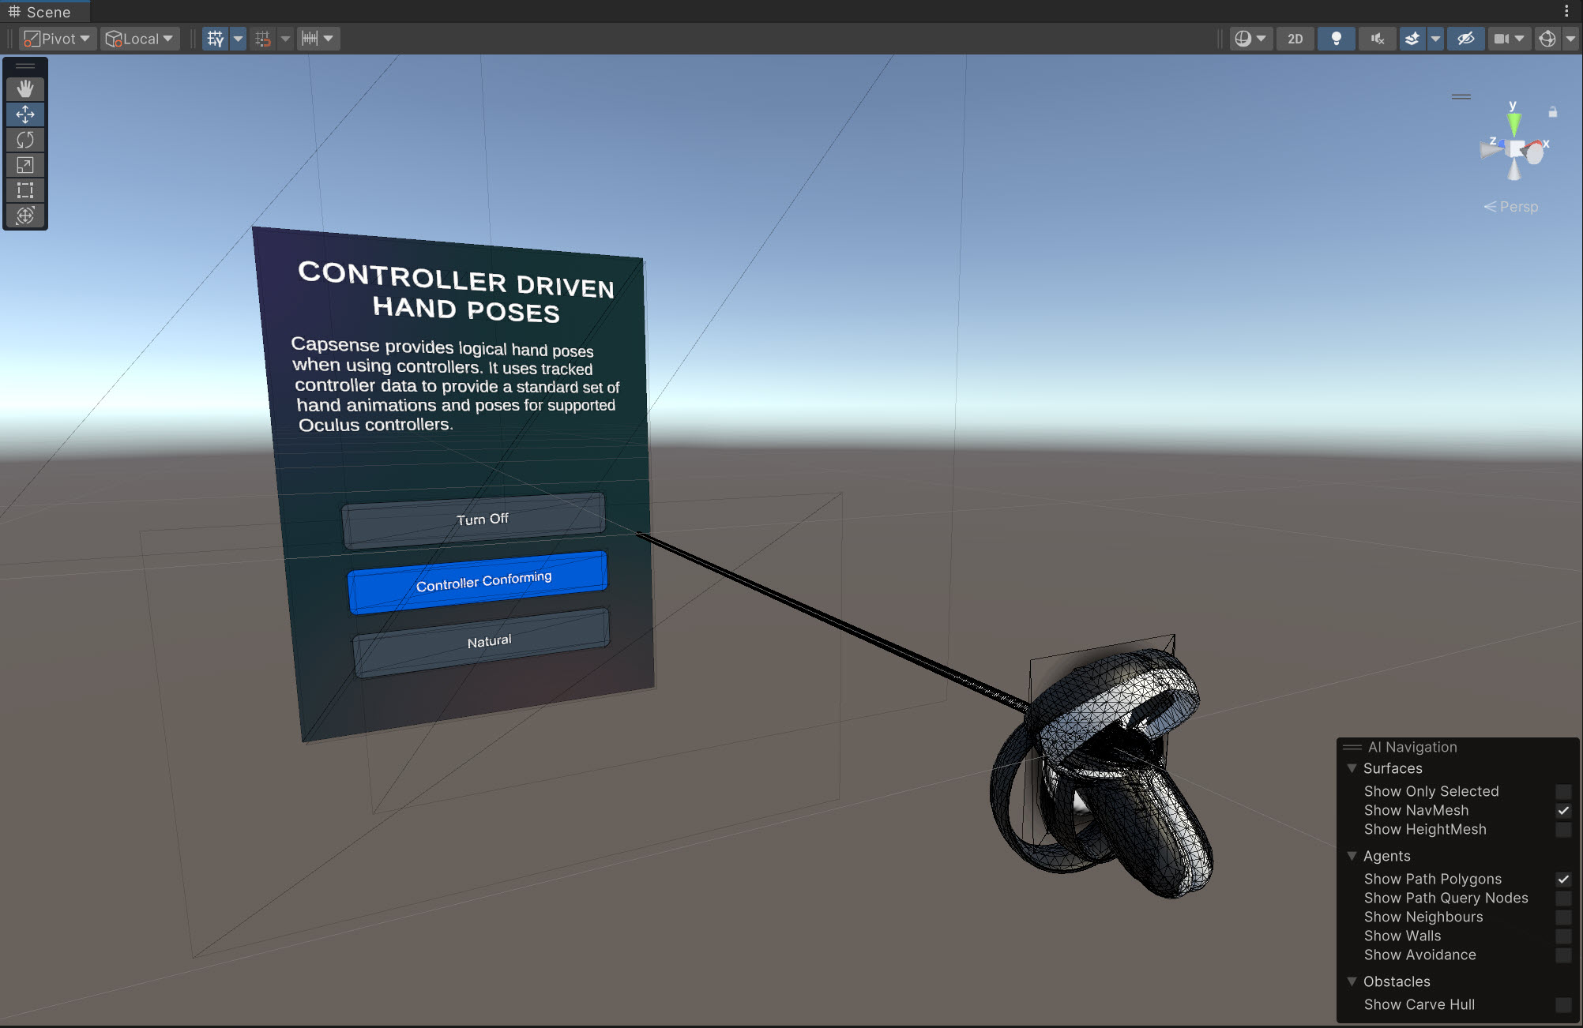Screen dimensions: 1583x1028
Task: Select the Rect transform tool
Action: [25, 190]
